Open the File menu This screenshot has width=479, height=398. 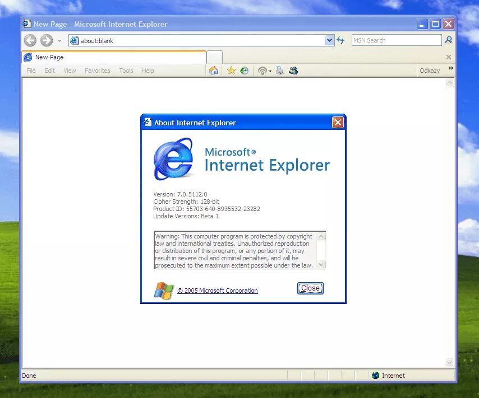[x=31, y=71]
